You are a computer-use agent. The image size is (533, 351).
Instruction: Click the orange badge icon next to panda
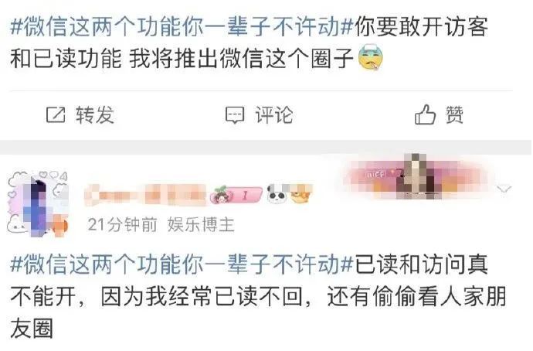[300, 194]
